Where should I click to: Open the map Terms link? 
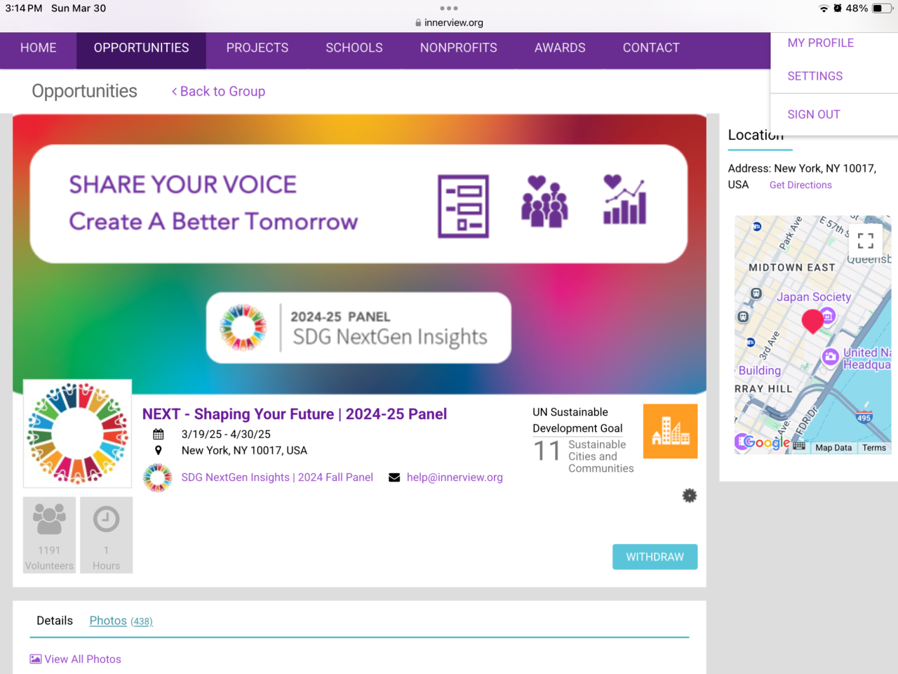tap(874, 448)
